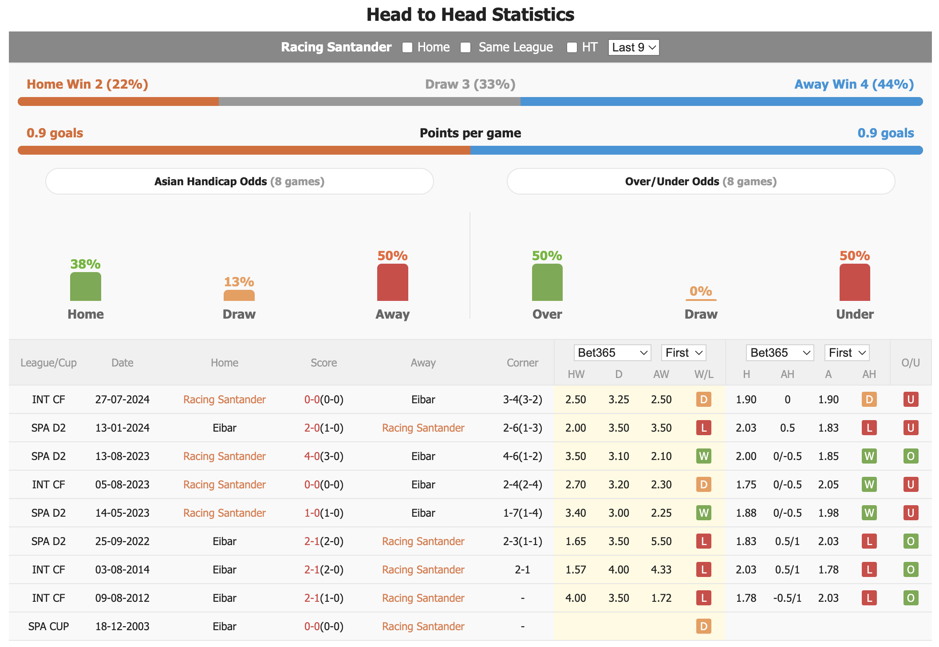Click the Corner column header
Image resolution: width=939 pixels, height=647 pixels.
[x=522, y=362]
